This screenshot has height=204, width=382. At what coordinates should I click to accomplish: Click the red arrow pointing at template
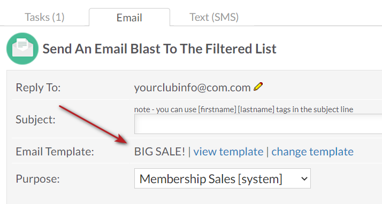[x=93, y=124]
